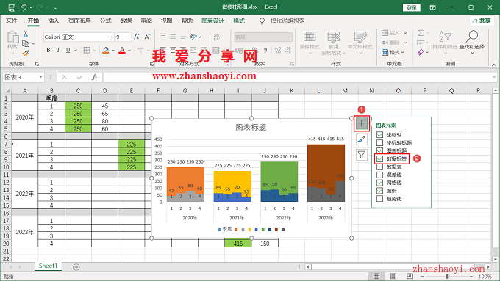
Task: Switch to the 图表设计 ribbon tab
Action: click(x=213, y=21)
